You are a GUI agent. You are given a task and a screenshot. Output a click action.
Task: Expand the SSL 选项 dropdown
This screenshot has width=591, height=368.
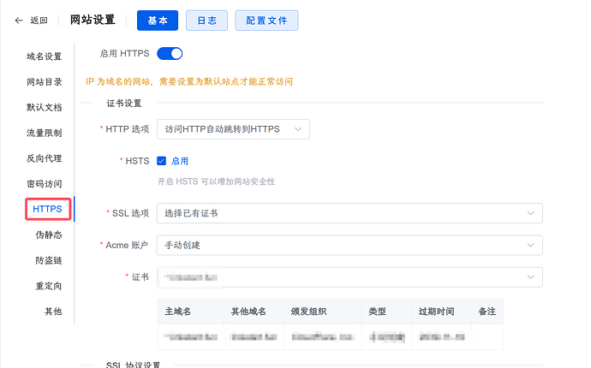349,213
